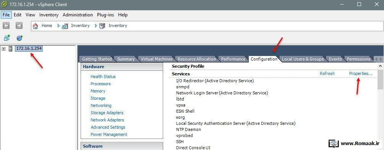Image resolution: width=384 pixels, height=150 pixels.
Task: Select NTP Daemon service entry
Action: 188,129
